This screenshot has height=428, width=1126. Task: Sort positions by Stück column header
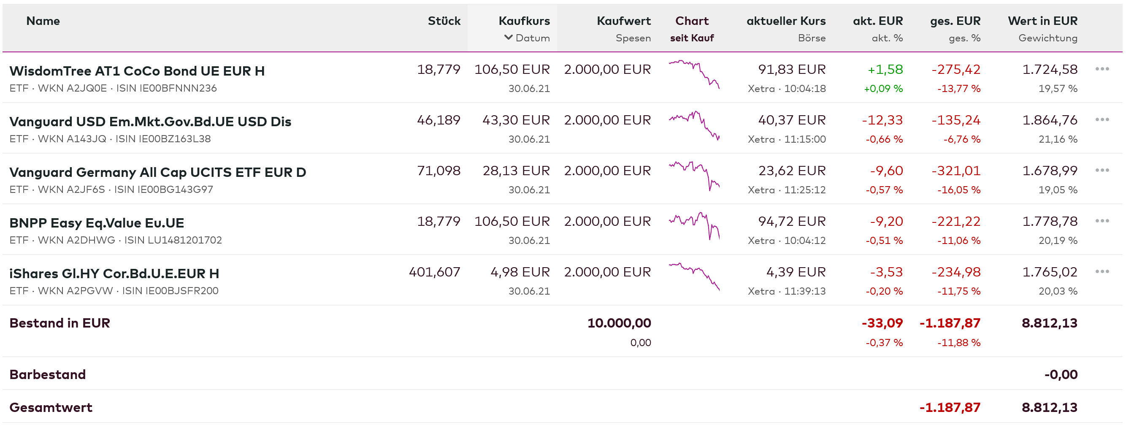click(444, 21)
